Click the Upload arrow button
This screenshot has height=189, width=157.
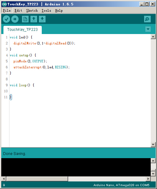tap(15, 19)
